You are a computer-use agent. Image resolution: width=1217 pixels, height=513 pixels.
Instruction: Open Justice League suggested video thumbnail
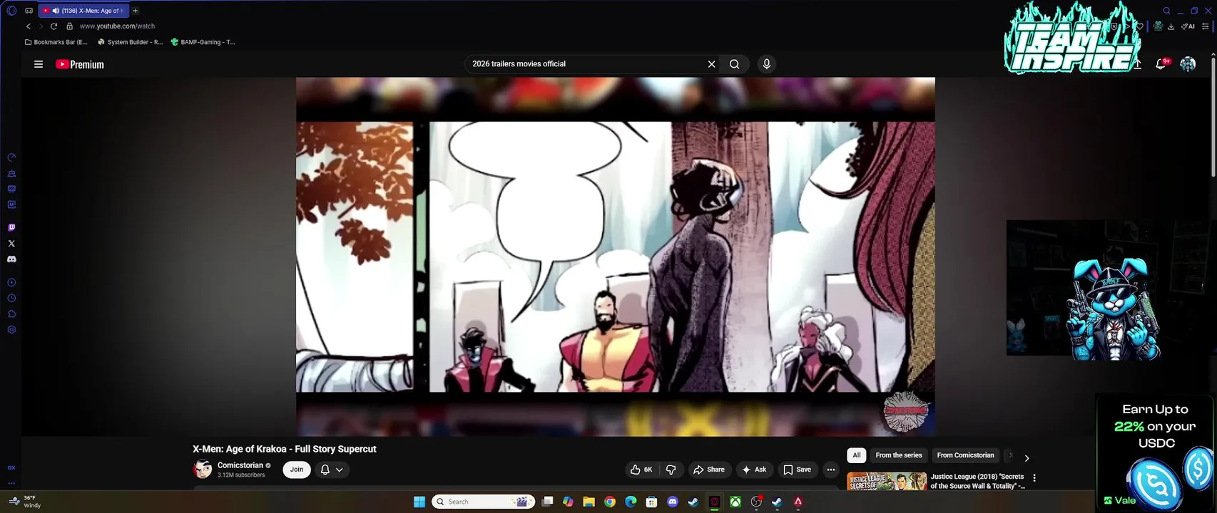click(887, 482)
